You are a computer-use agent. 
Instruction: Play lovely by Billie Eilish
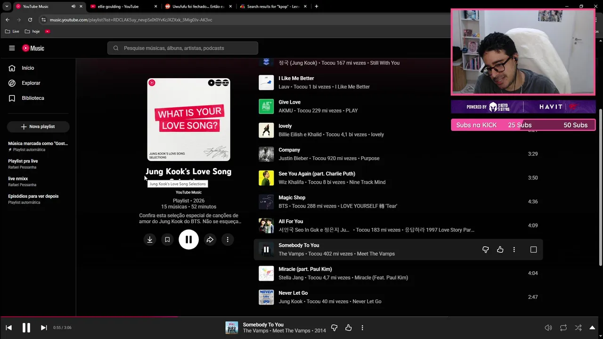pos(266,130)
